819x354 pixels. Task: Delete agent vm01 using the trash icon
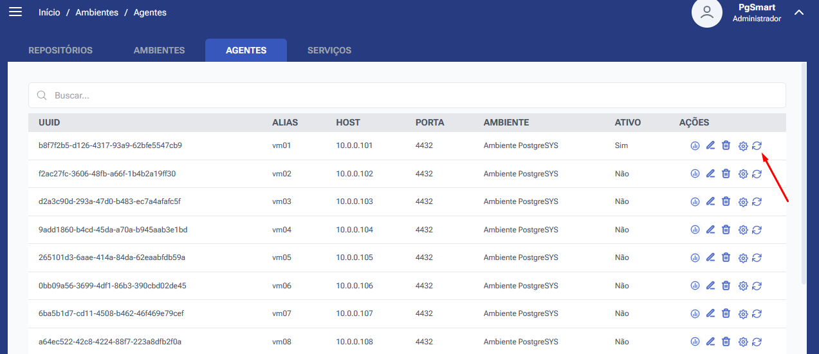point(726,145)
